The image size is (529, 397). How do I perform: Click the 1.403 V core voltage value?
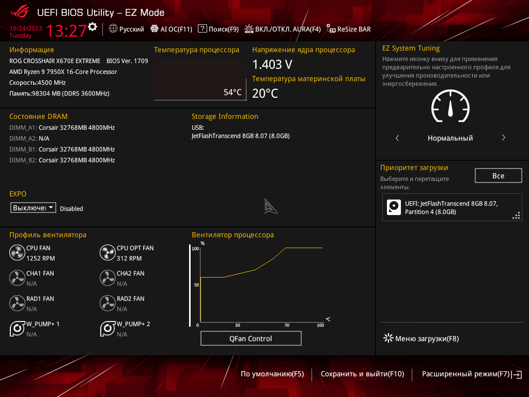point(272,64)
